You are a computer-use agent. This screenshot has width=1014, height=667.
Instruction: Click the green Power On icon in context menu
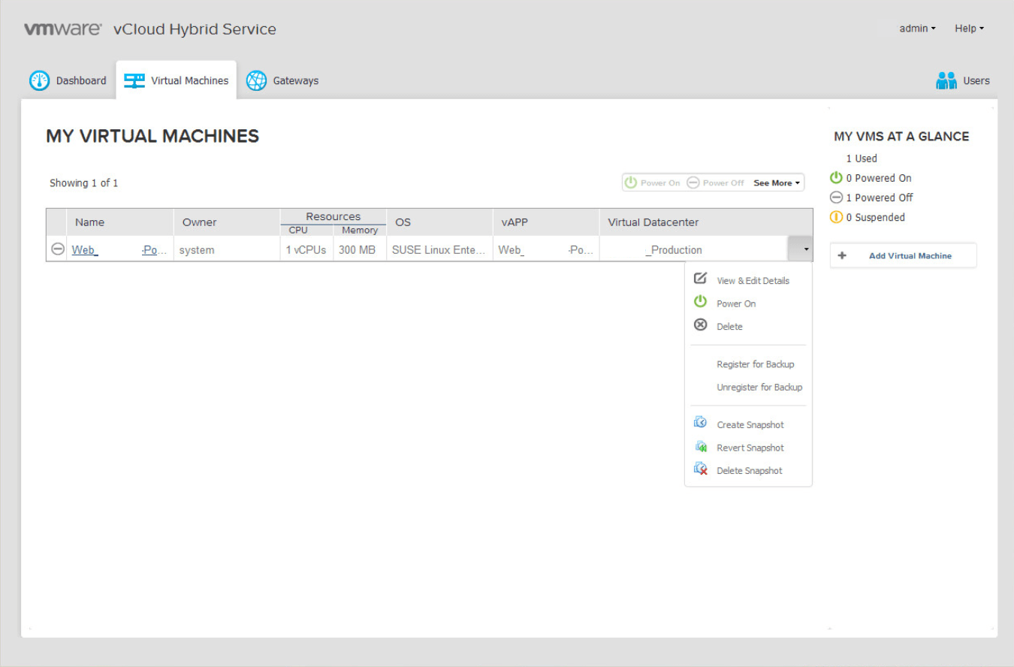point(700,302)
